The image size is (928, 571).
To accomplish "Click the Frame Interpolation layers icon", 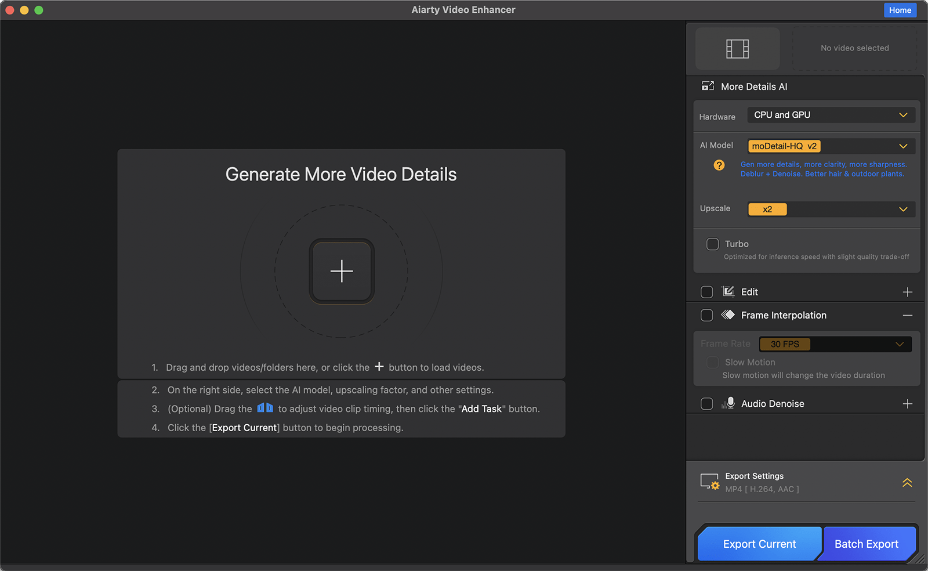I will (x=728, y=315).
